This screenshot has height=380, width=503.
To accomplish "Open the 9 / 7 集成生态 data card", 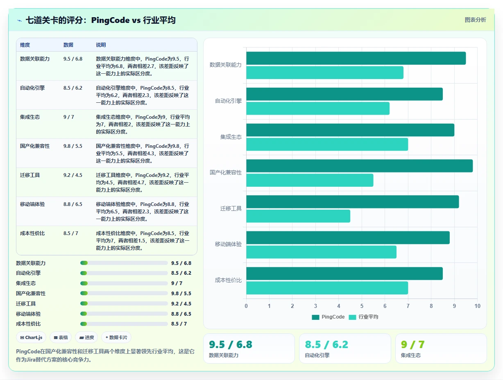I will [441, 348].
